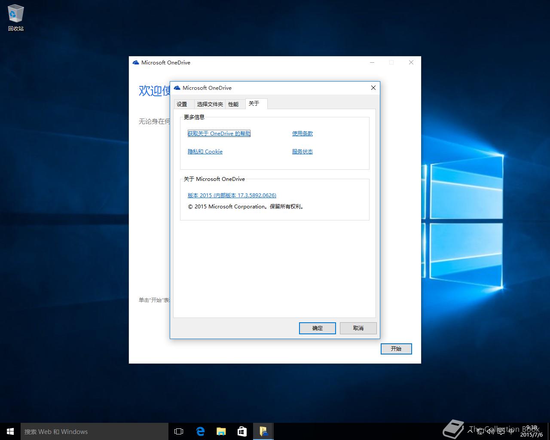
Task: Click the 中 input method indicator
Action: 511,431
